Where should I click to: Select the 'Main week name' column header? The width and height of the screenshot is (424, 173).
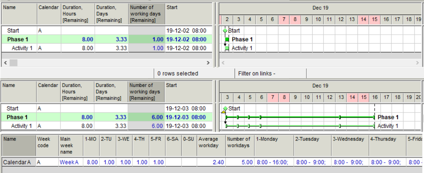pos(71,146)
